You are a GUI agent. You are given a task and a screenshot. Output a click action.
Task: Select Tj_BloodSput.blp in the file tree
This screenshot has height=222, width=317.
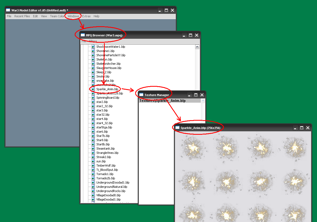[107, 169]
